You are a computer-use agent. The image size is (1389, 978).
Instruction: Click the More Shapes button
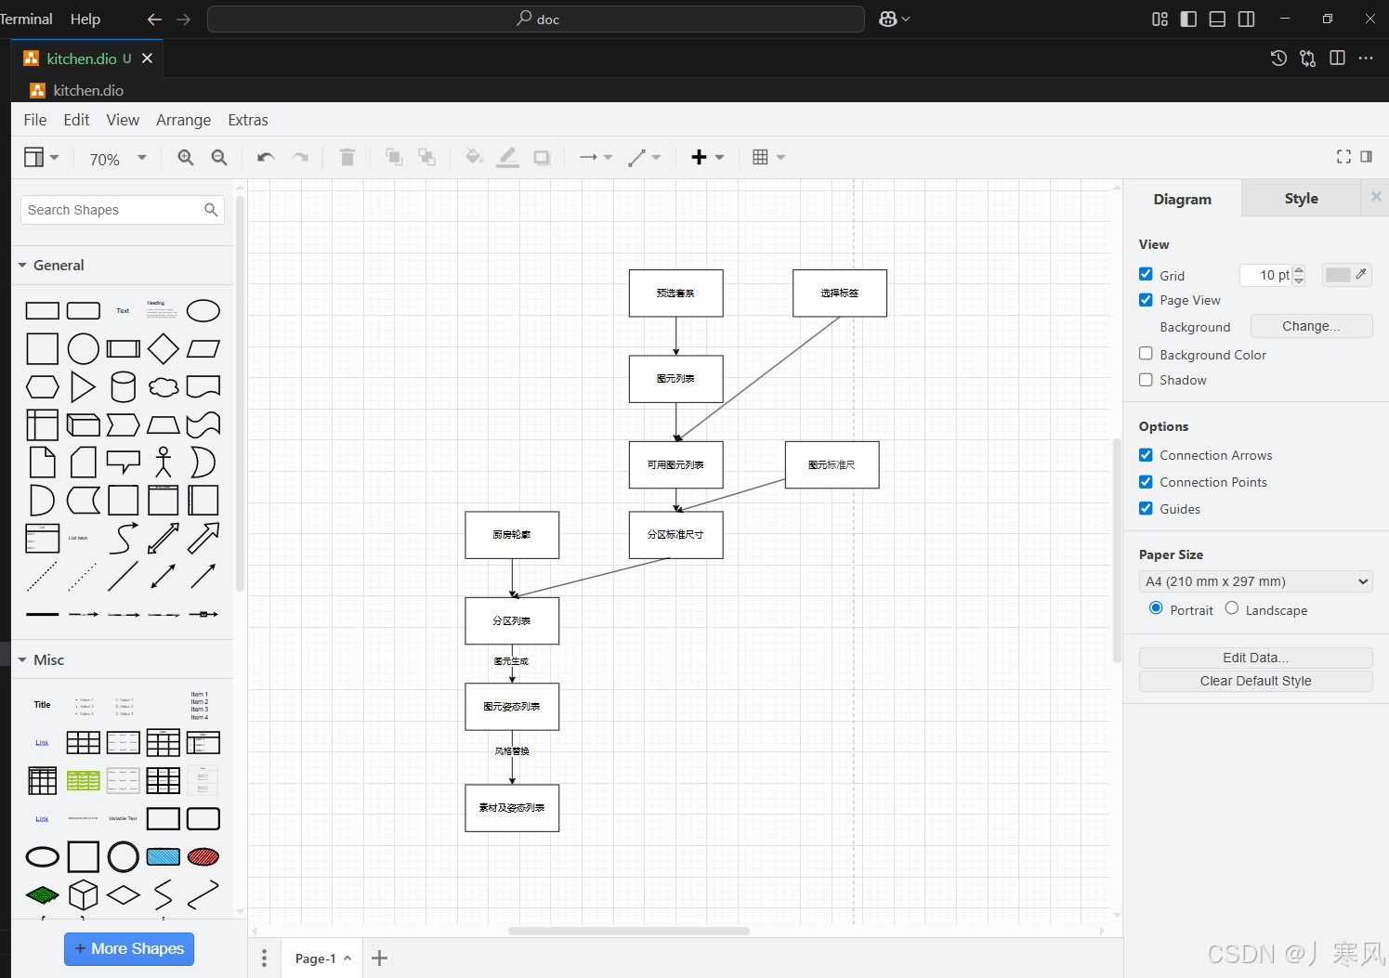pos(128,948)
